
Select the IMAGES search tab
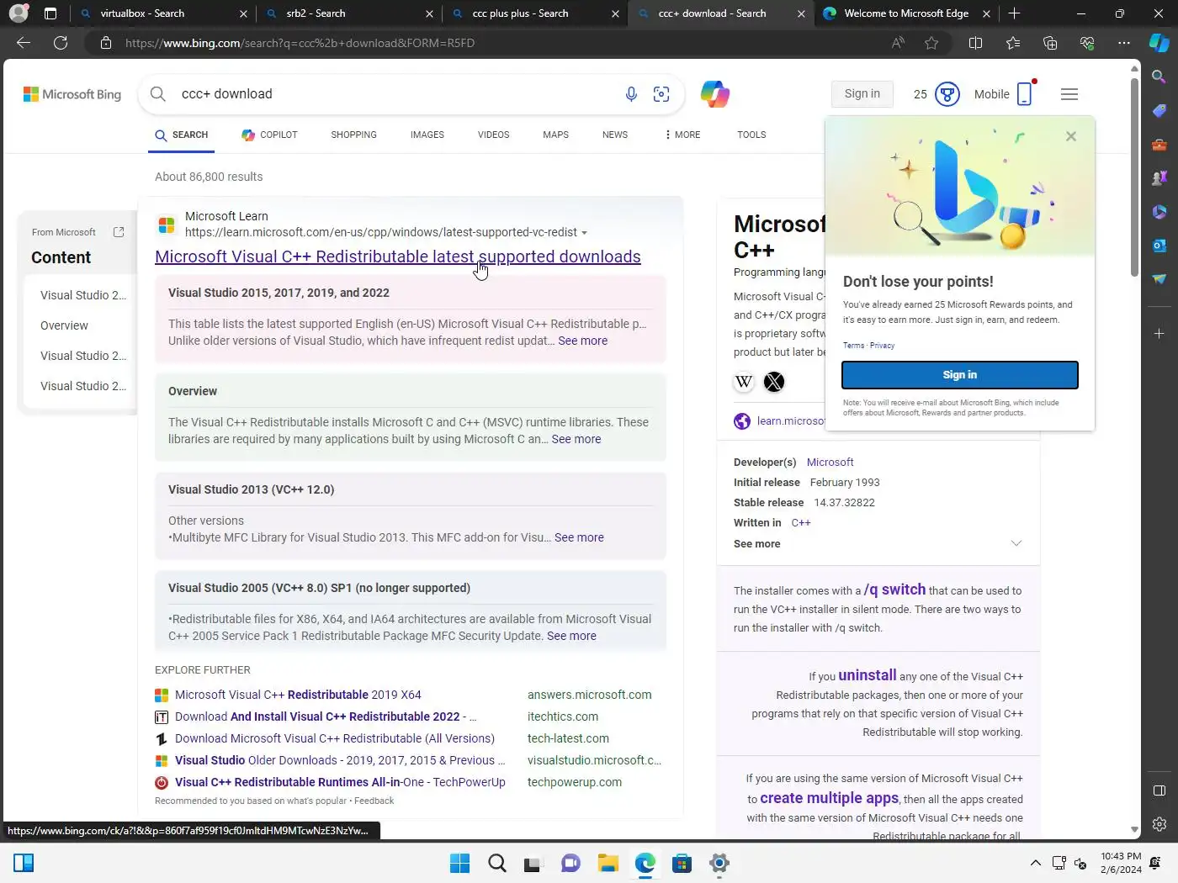(427, 135)
